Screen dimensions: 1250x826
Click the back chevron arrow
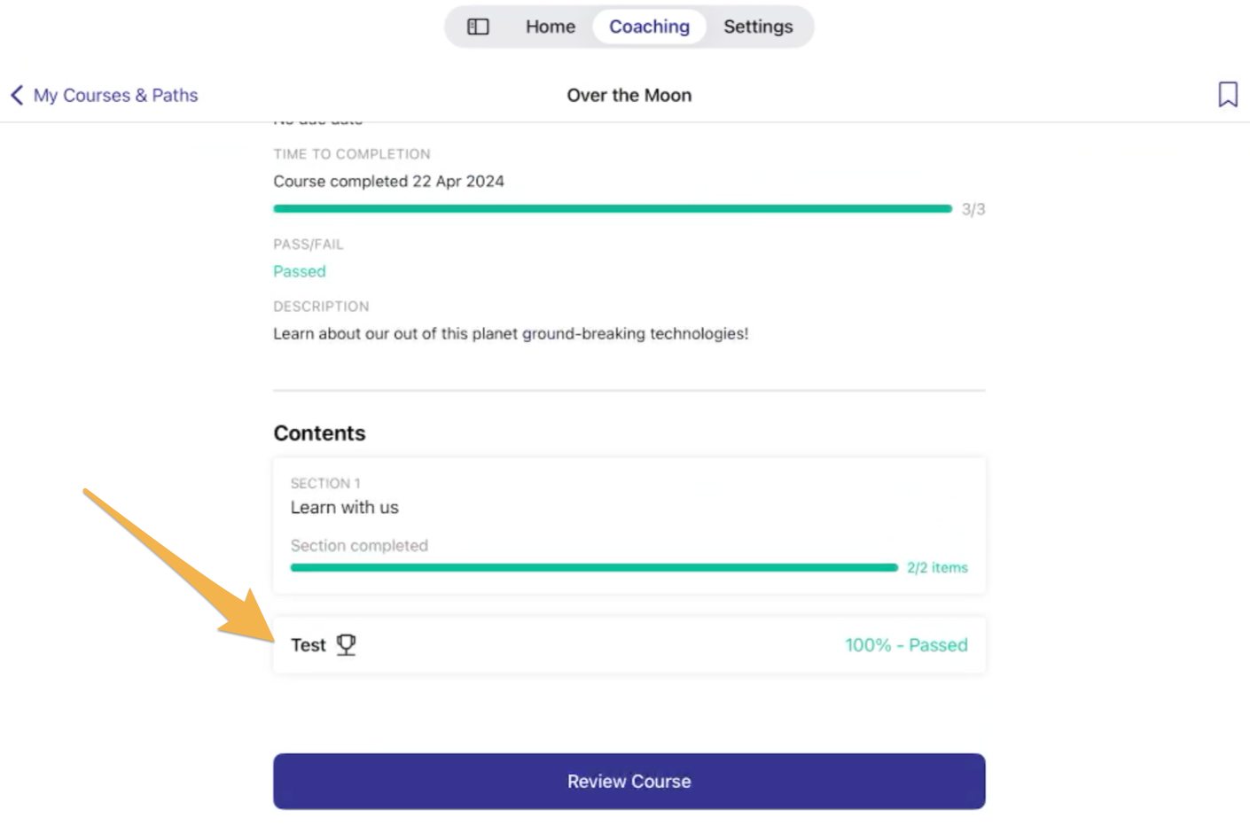tap(17, 95)
